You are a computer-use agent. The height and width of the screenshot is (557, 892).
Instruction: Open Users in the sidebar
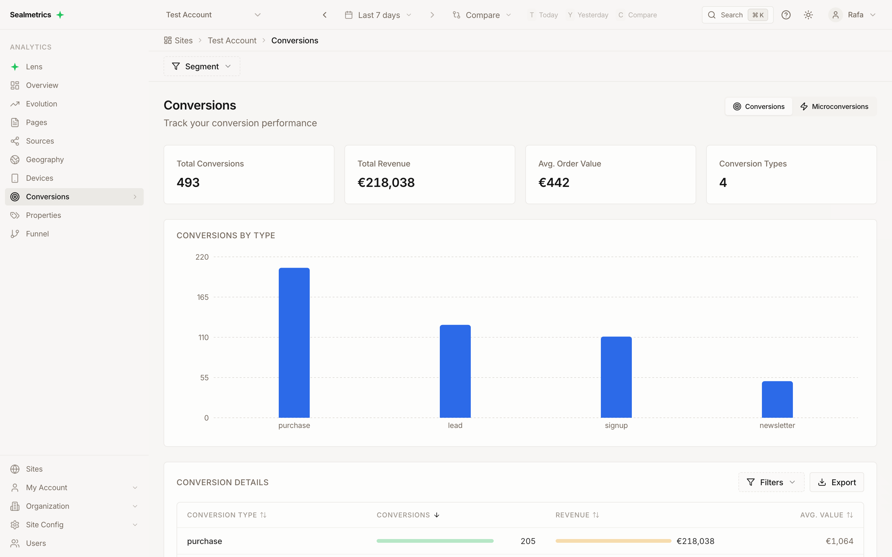point(74,543)
